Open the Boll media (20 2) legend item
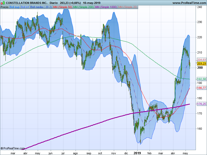207x155 pixels. 41,7
